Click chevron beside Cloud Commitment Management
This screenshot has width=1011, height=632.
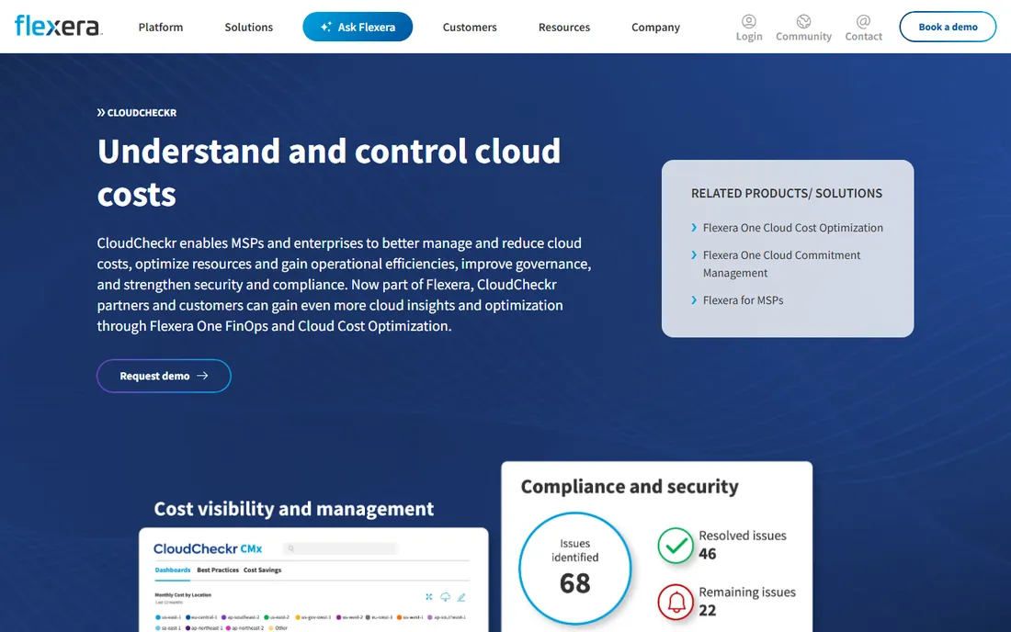(x=694, y=255)
